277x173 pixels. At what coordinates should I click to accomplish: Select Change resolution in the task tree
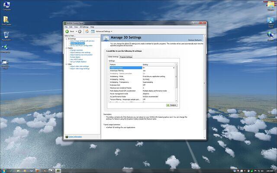77,50
